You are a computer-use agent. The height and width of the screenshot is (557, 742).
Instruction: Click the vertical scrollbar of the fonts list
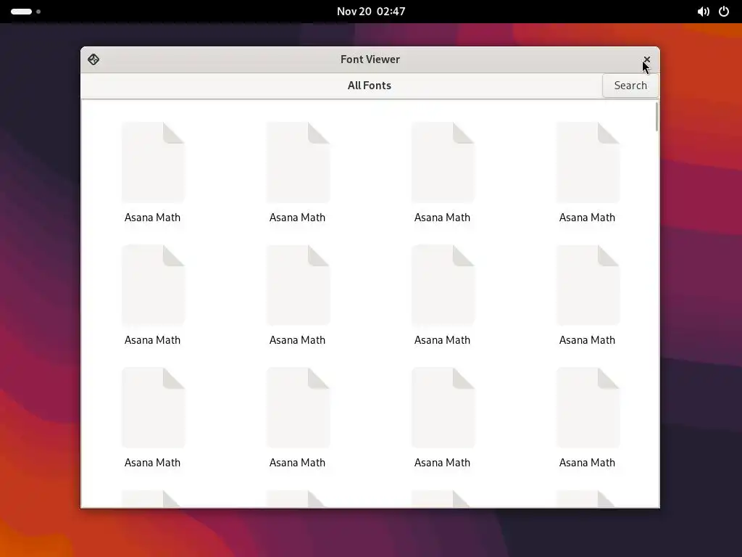tap(656, 117)
